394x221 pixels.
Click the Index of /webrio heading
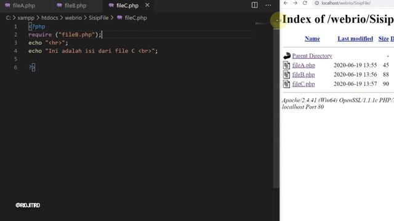pyautogui.click(x=338, y=19)
